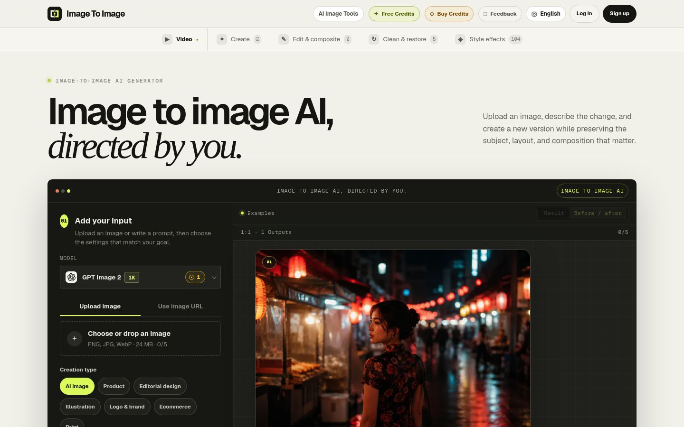Open Edit & composite category

(315, 39)
